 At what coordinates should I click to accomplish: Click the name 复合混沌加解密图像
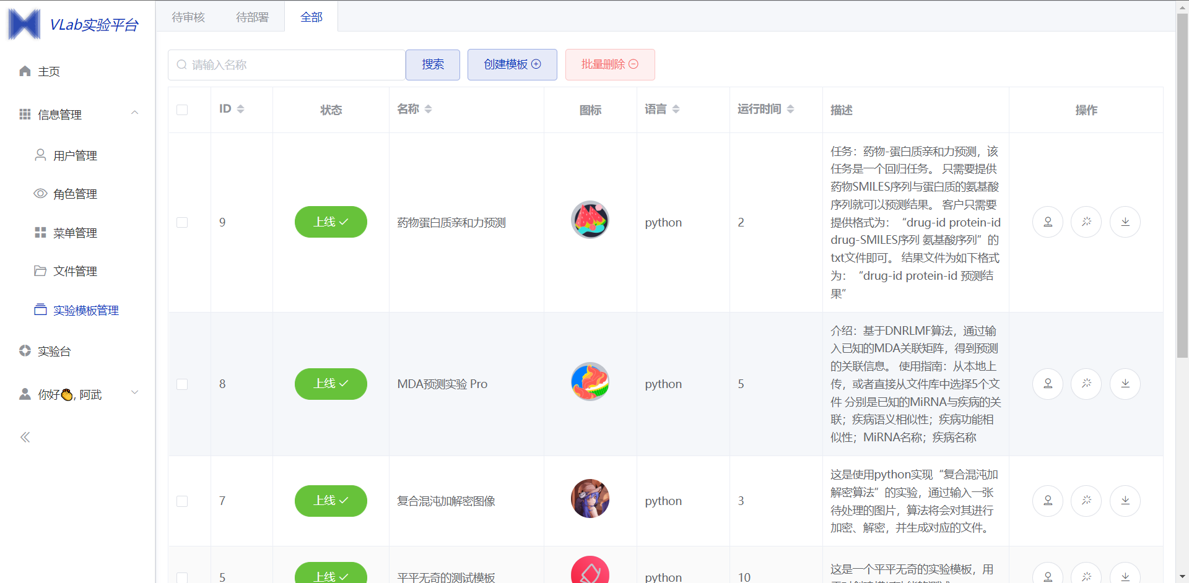coord(446,501)
